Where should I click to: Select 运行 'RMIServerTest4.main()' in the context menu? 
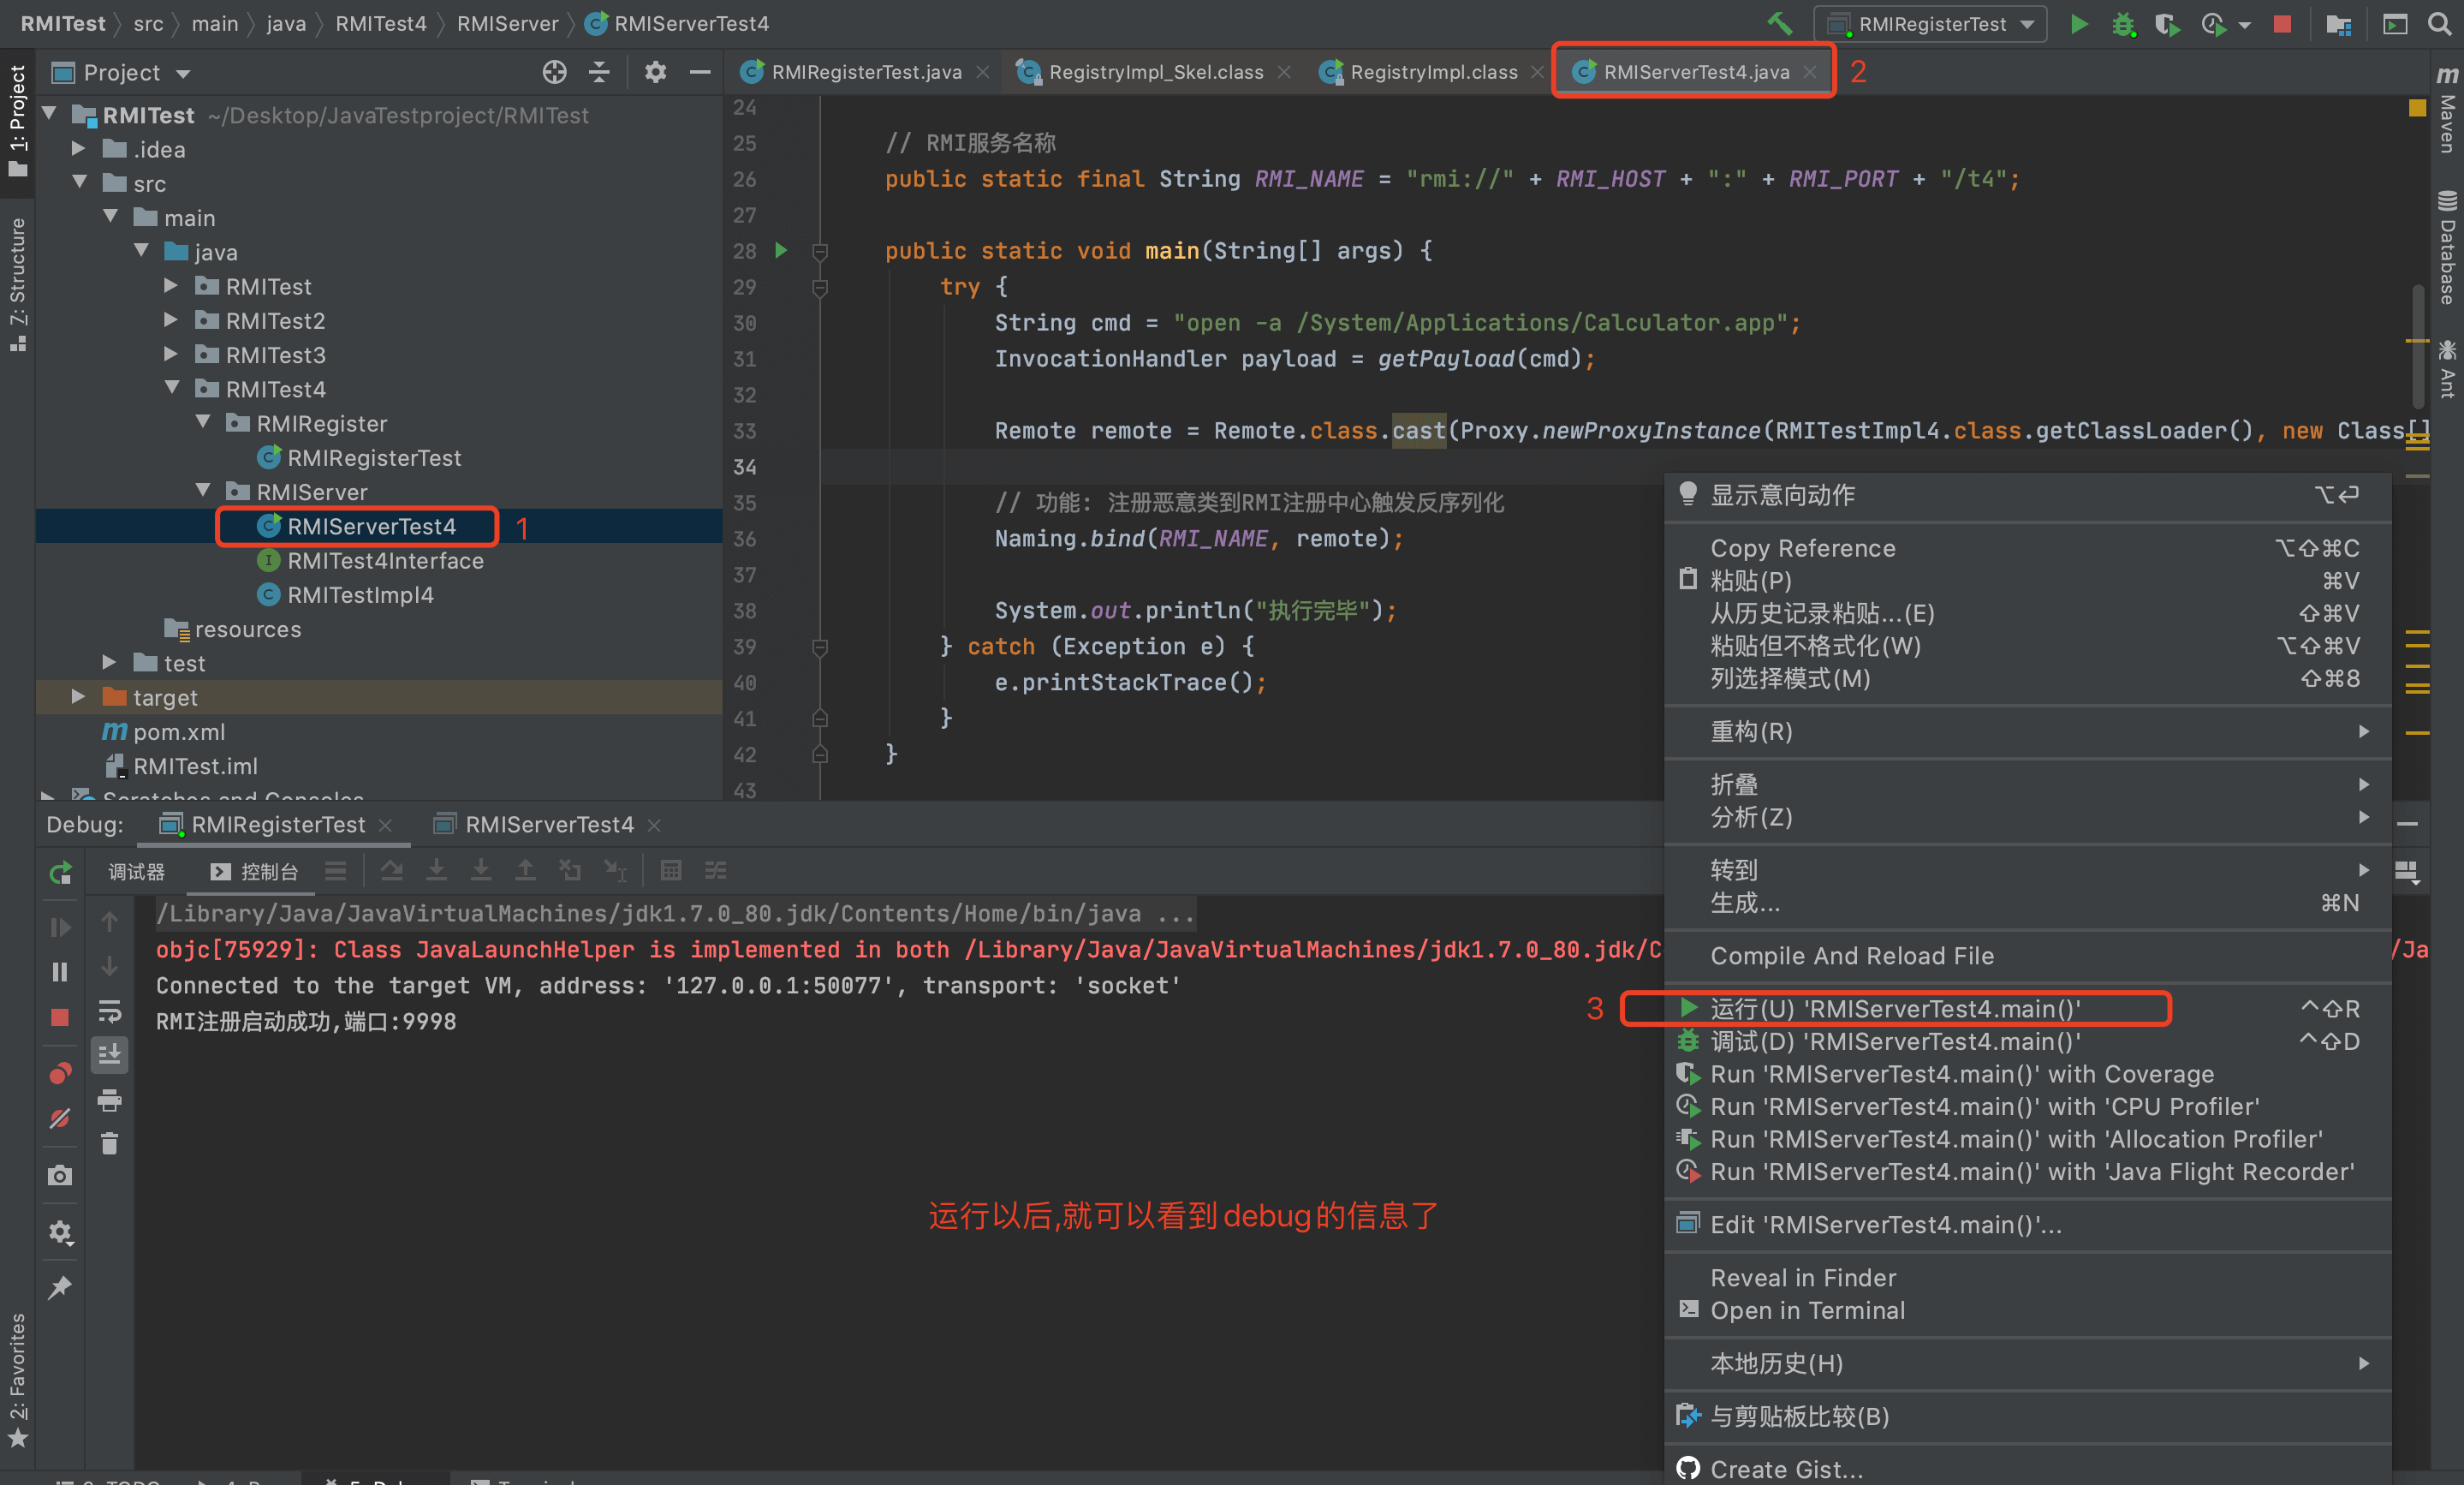click(x=1894, y=1008)
